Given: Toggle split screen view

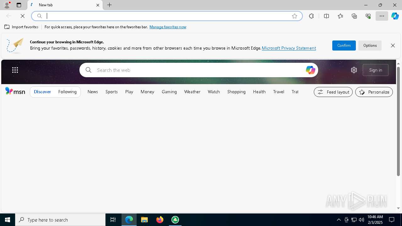Looking at the screenshot, I should [x=327, y=16].
